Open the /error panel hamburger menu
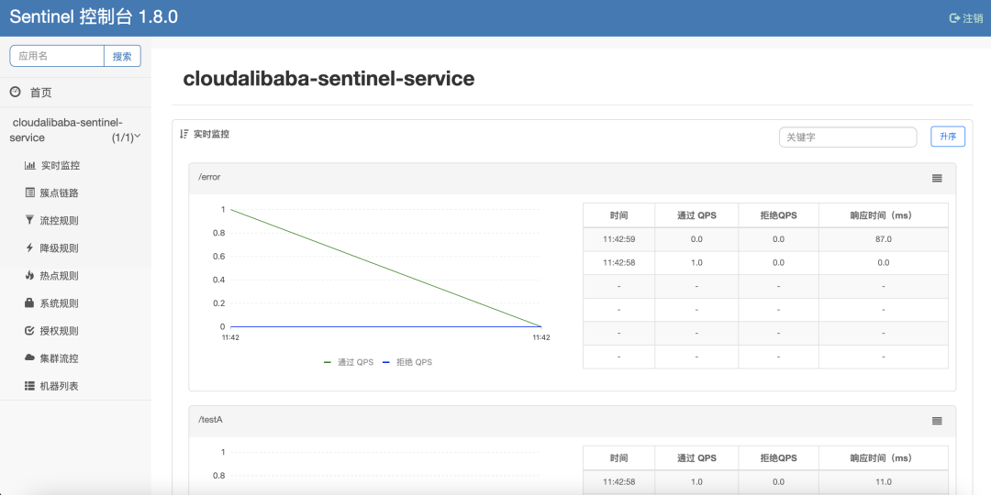The image size is (991, 495). click(937, 178)
